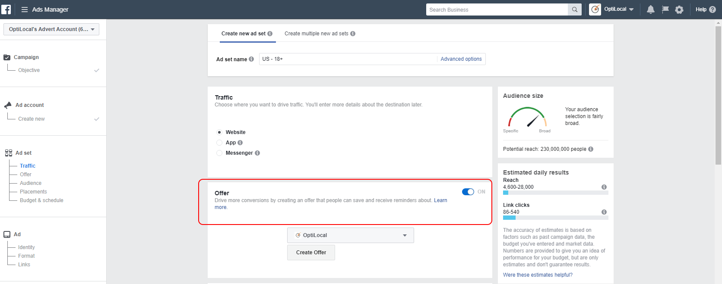
Task: Click the Reach estimate info icon
Action: click(604, 187)
